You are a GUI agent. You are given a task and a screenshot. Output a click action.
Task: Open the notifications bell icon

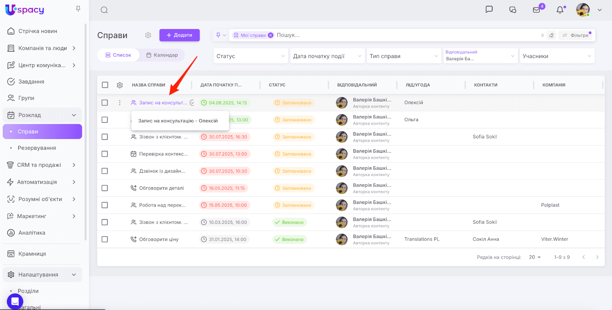pyautogui.click(x=560, y=10)
